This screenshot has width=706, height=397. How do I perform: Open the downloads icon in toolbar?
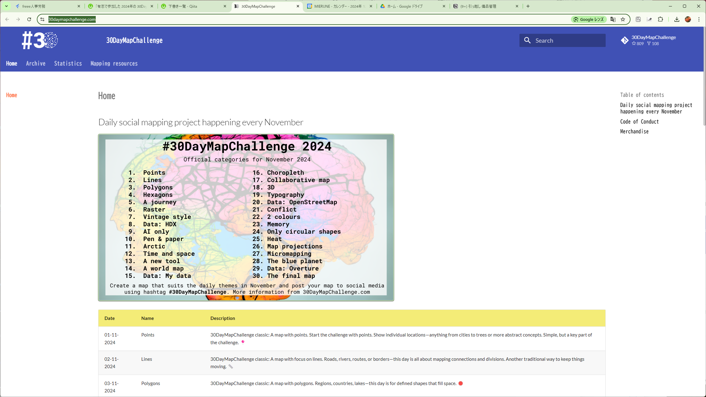(x=677, y=19)
